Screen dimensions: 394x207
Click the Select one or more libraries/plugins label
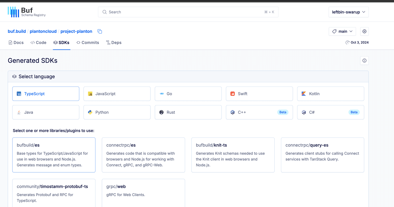[x=54, y=131]
